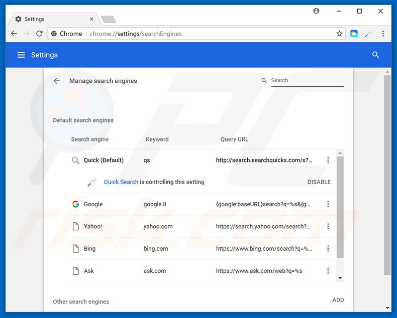The image size is (397, 318).
Task: Bookmark this page with the star
Action: coord(339,34)
